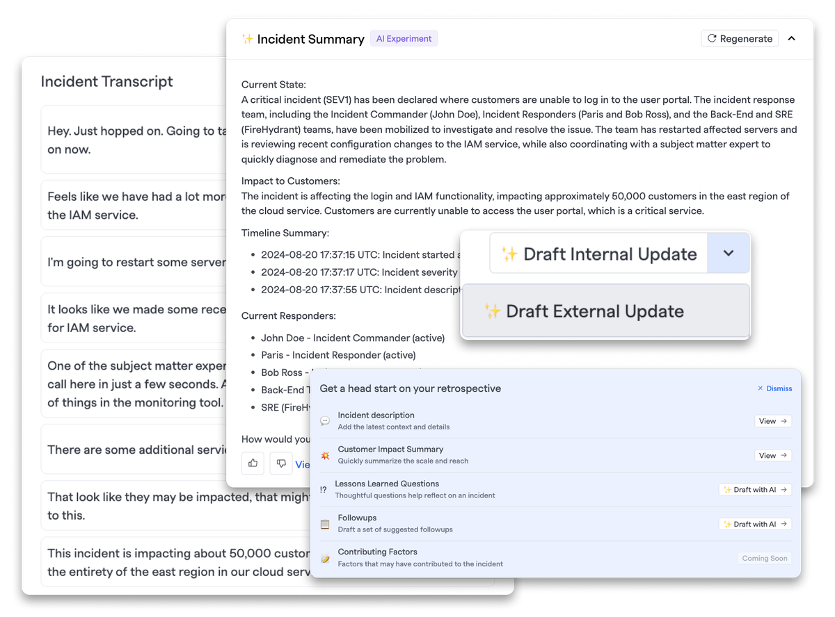The height and width of the screenshot is (617, 835).
Task: Collapse the Incident Summary panel chevron
Action: point(791,39)
